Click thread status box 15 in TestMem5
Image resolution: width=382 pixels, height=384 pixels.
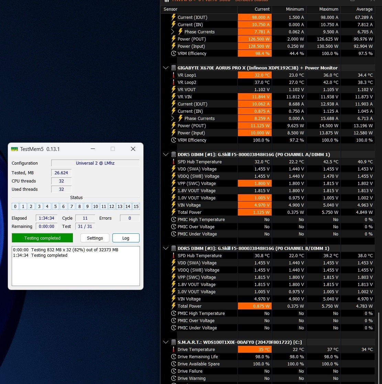point(136,207)
